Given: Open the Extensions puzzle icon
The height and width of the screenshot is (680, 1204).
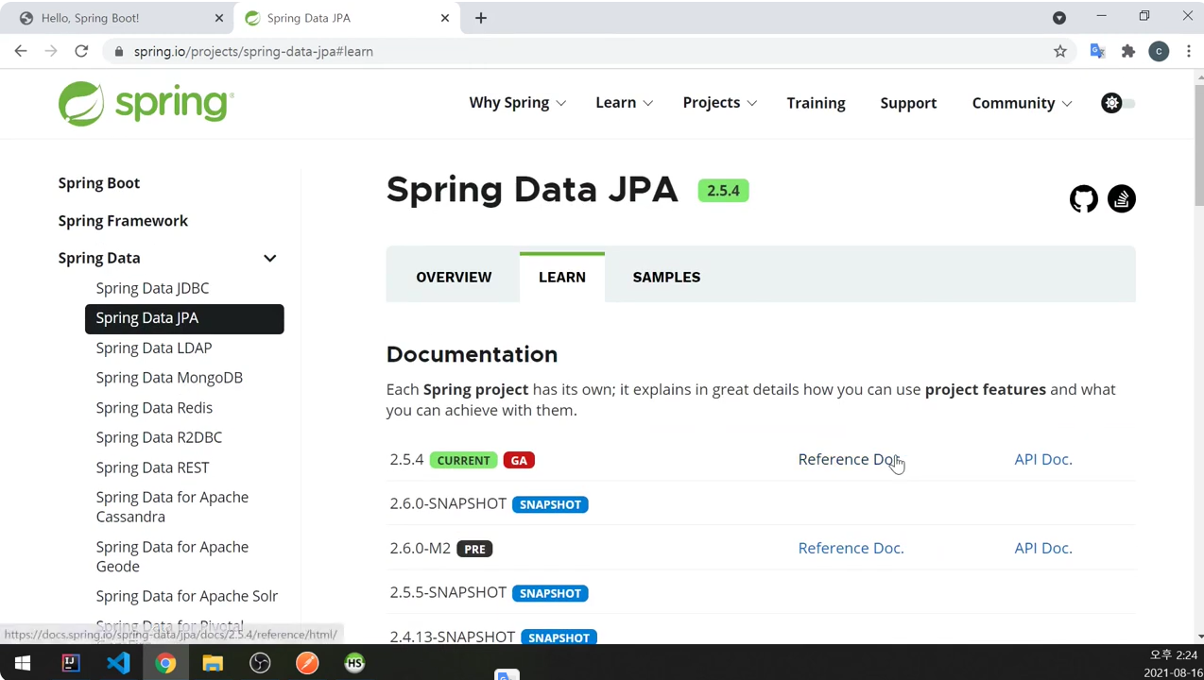Looking at the screenshot, I should click(1128, 51).
